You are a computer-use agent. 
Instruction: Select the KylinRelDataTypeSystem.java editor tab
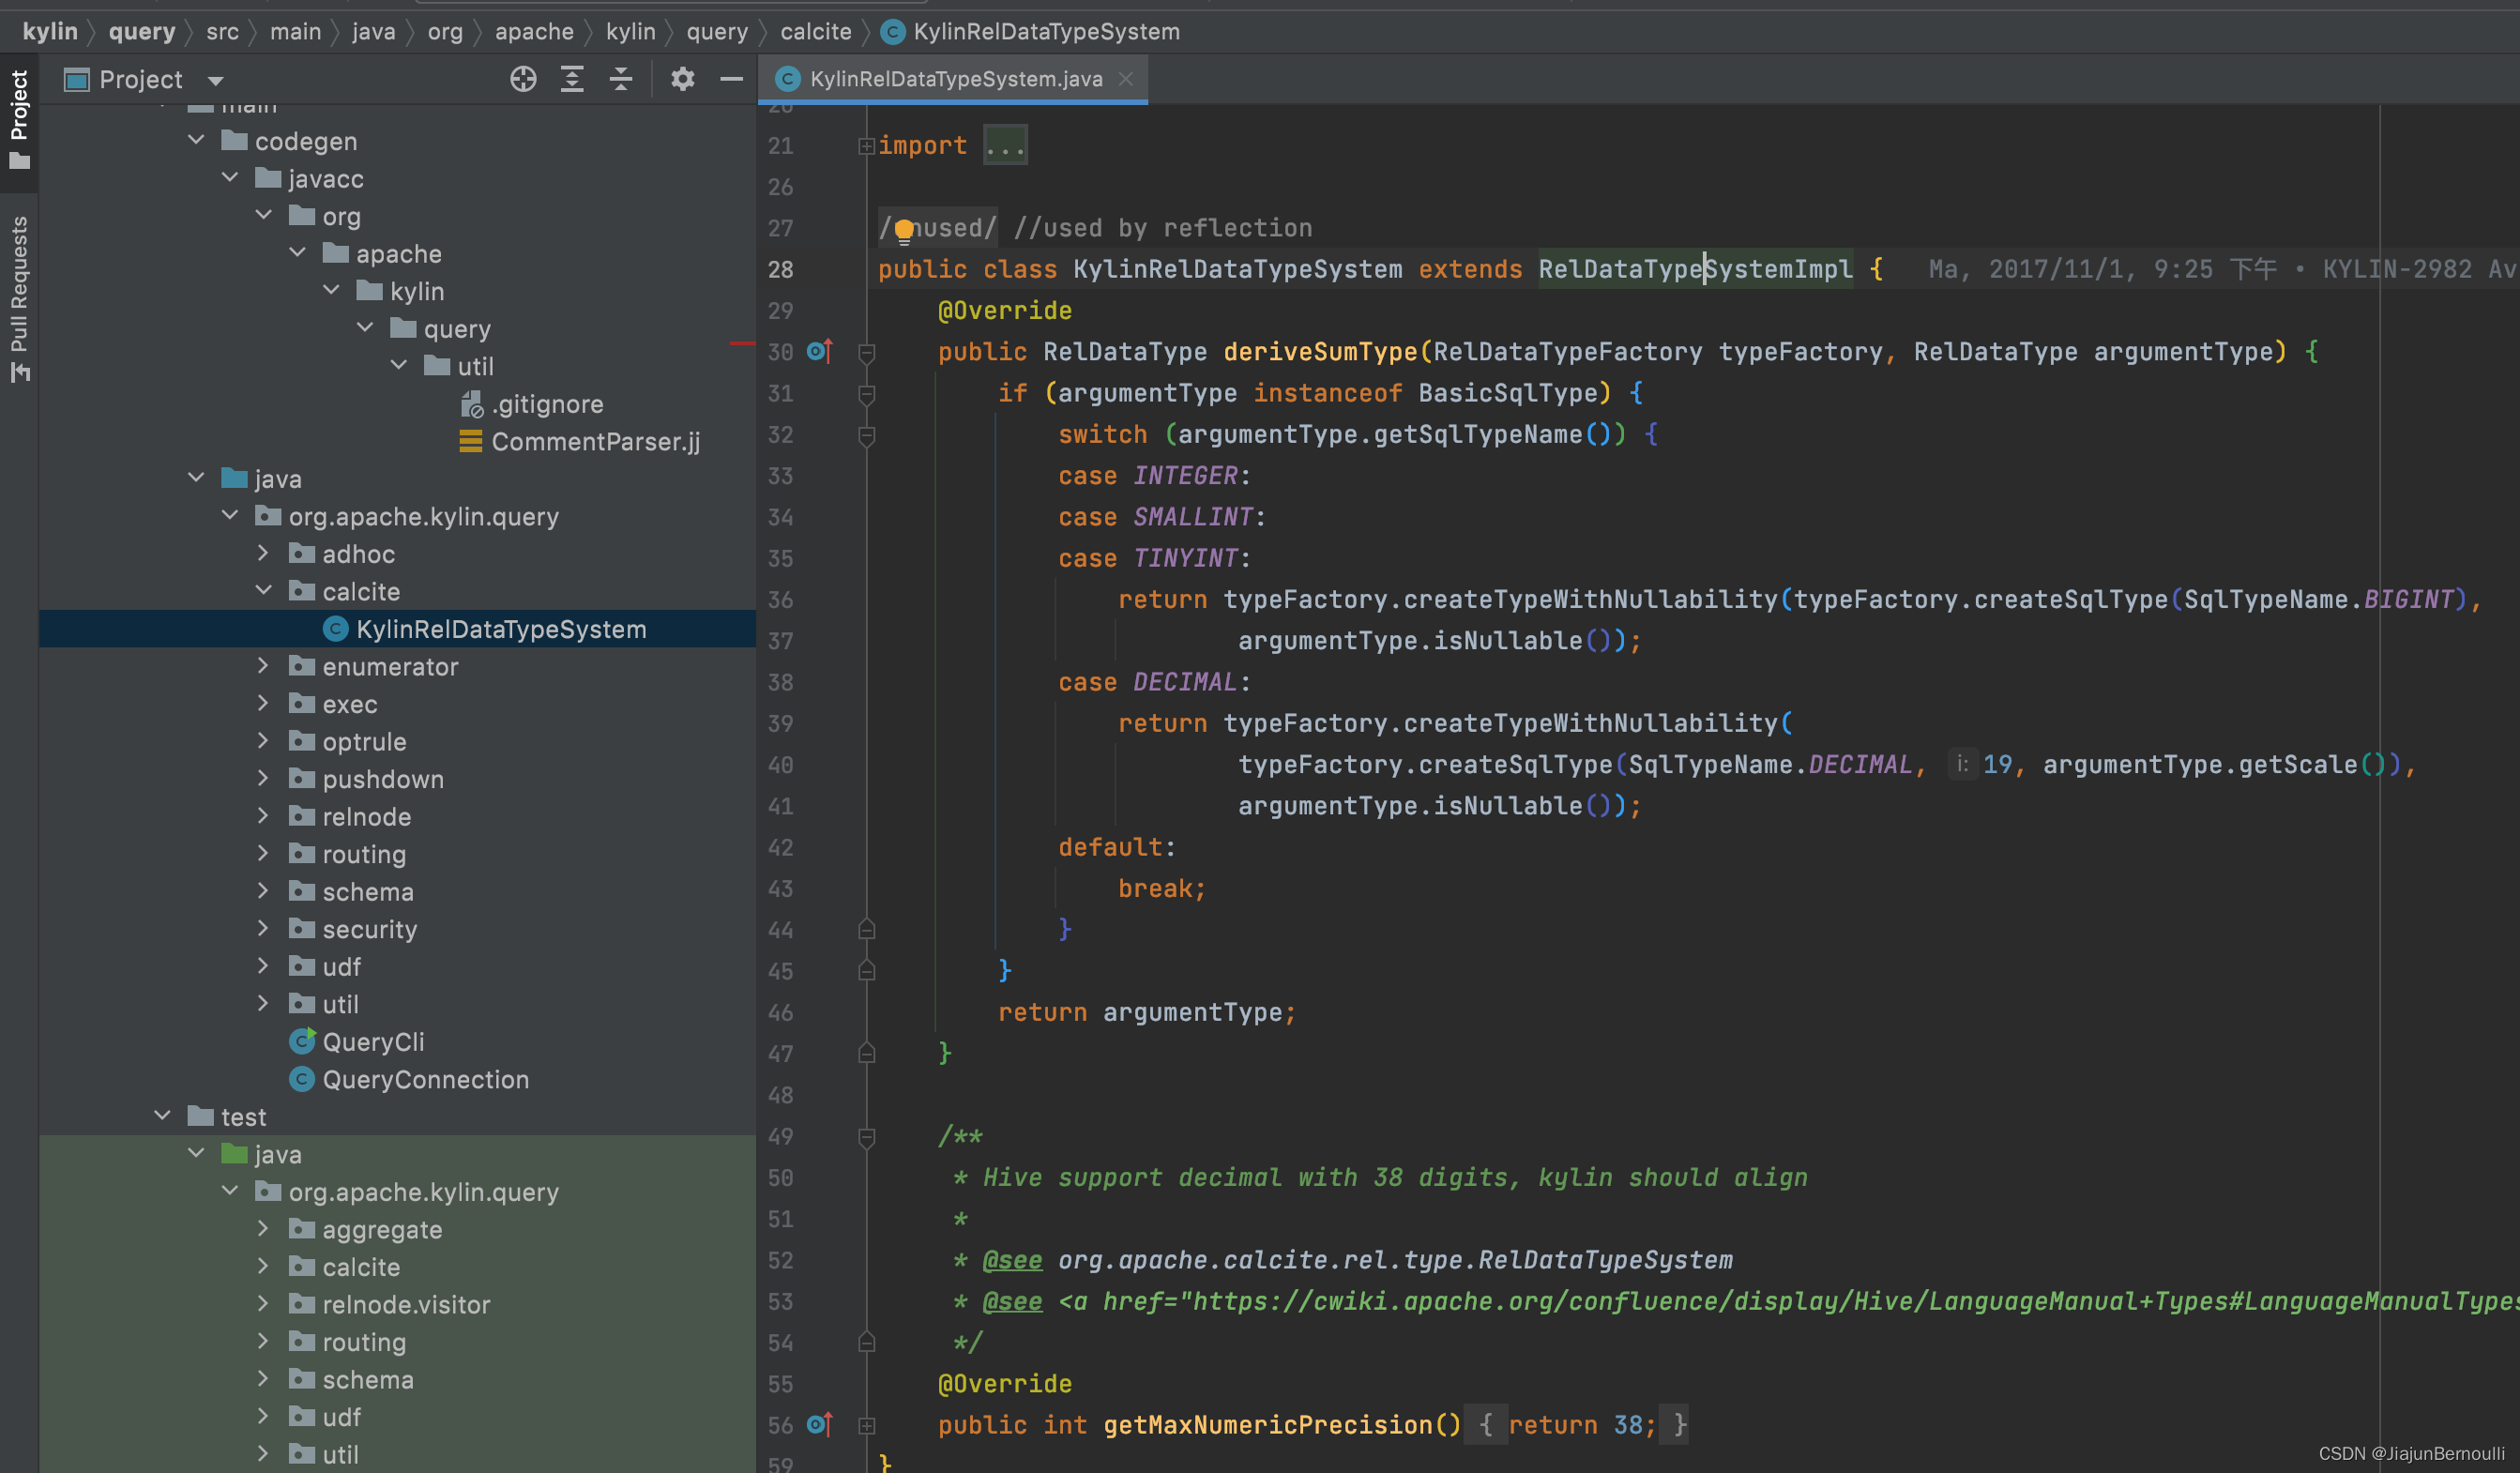pyautogui.click(x=955, y=79)
